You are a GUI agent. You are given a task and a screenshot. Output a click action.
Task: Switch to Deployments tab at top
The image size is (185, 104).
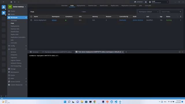tap(81, 5)
